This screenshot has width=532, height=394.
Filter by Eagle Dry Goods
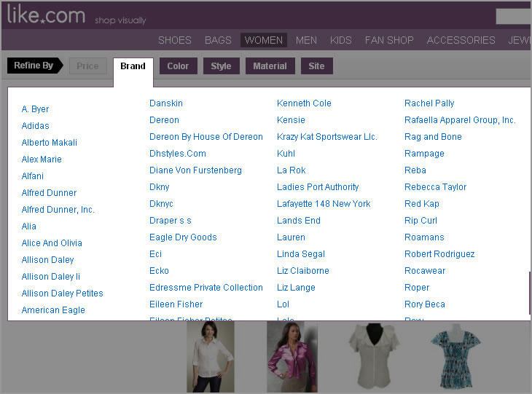[183, 237]
